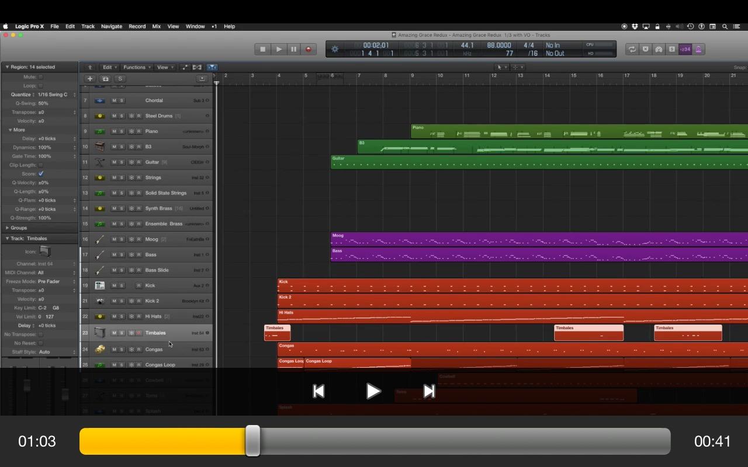Click the yellow video progress slider handle
Screen dimensions: 748x467
(x=252, y=441)
